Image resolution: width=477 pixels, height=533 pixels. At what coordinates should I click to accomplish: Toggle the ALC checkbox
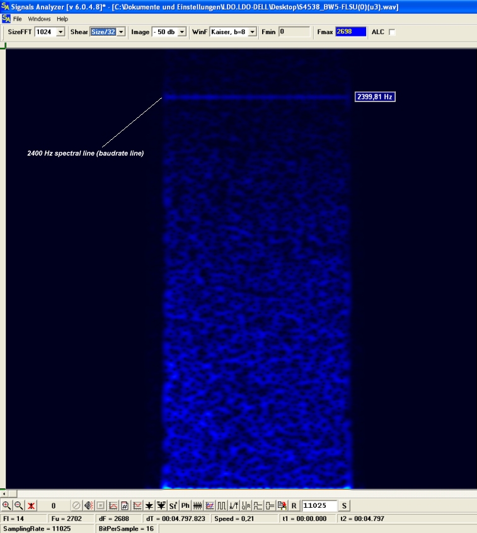pyautogui.click(x=392, y=32)
